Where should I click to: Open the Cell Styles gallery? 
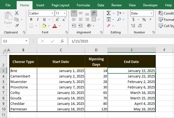(166, 26)
